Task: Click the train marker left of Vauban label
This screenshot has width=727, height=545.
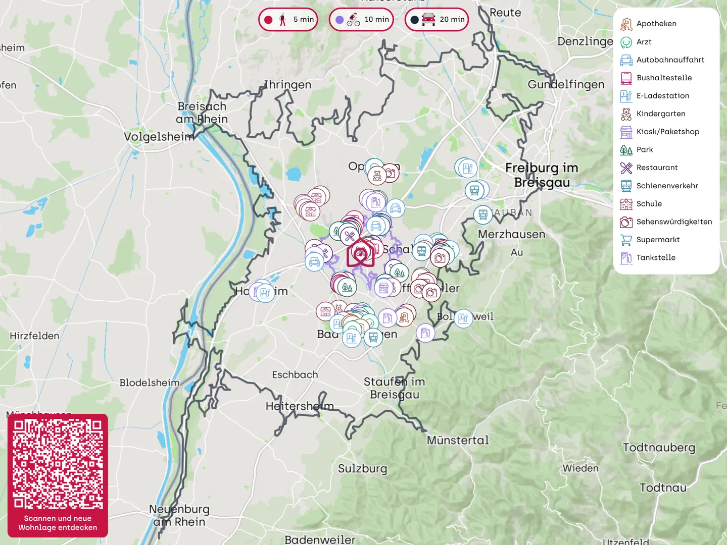Action: [x=483, y=214]
